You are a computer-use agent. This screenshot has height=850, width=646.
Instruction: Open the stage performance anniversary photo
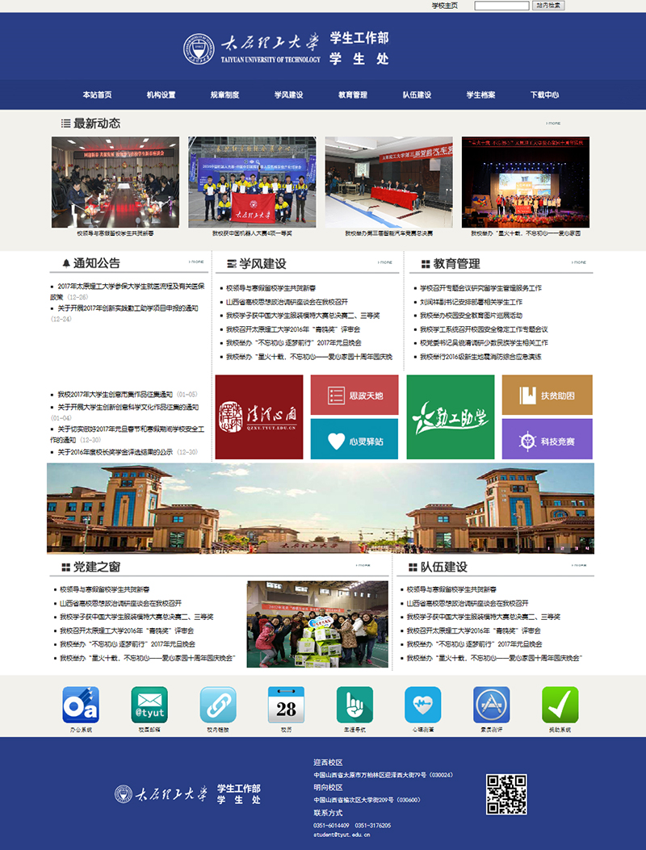[526, 182]
